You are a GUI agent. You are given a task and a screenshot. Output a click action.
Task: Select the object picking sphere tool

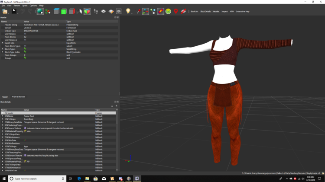pyautogui.click(x=40, y=11)
